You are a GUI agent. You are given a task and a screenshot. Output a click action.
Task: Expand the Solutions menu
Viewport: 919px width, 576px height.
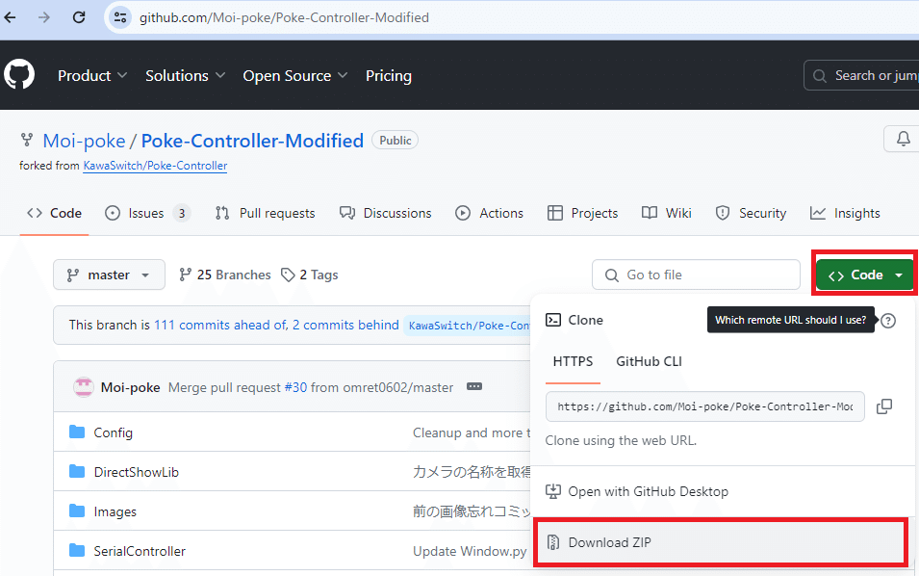click(x=185, y=76)
